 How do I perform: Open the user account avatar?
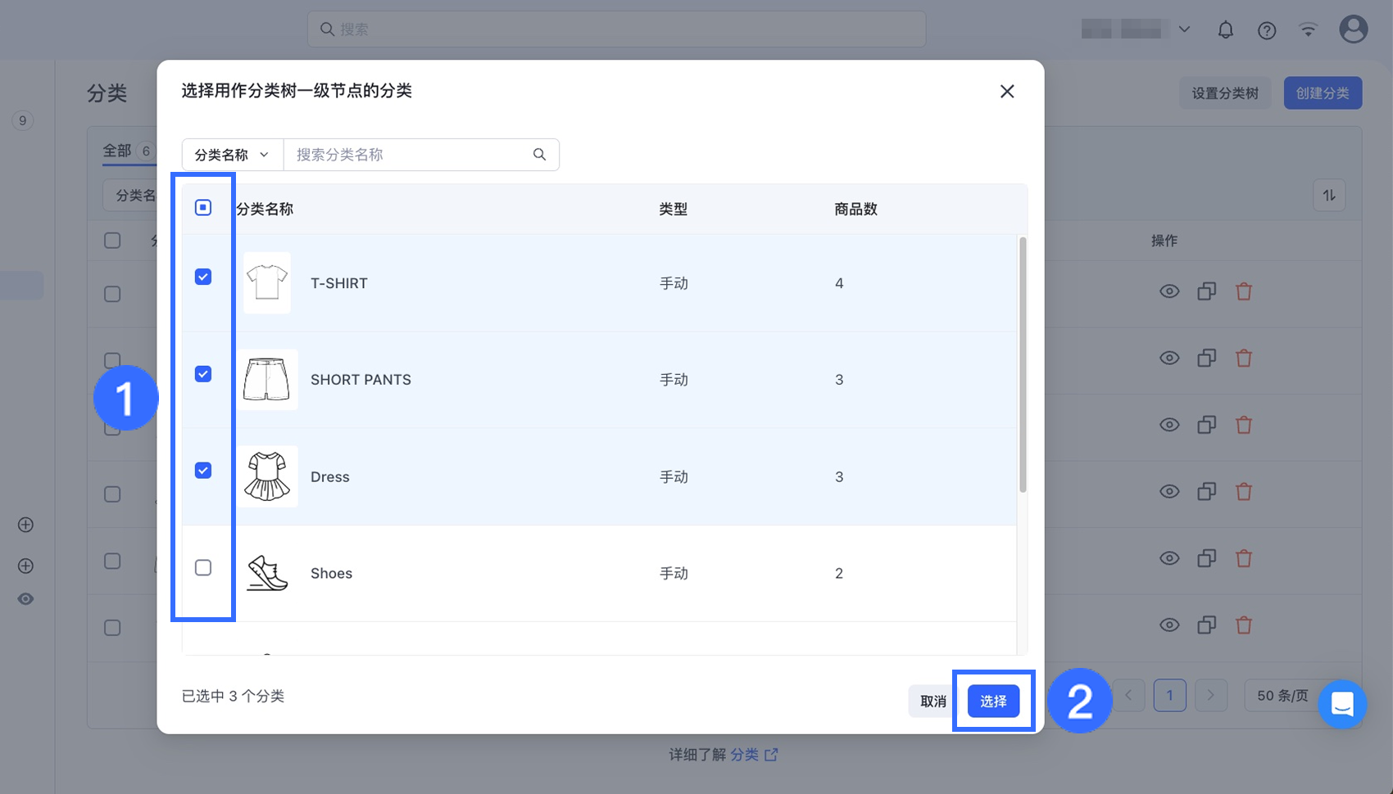coord(1354,29)
